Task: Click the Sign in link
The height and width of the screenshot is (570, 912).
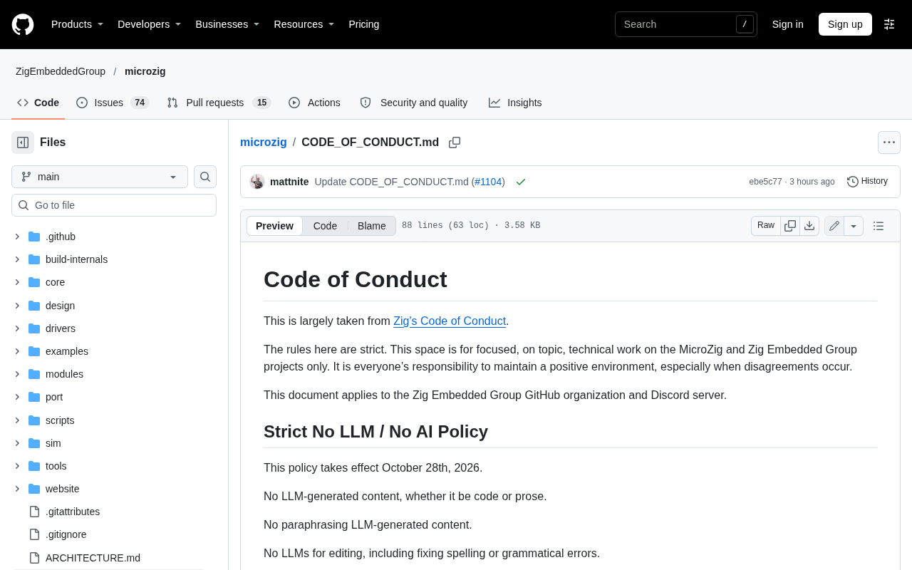Action: [x=787, y=24]
